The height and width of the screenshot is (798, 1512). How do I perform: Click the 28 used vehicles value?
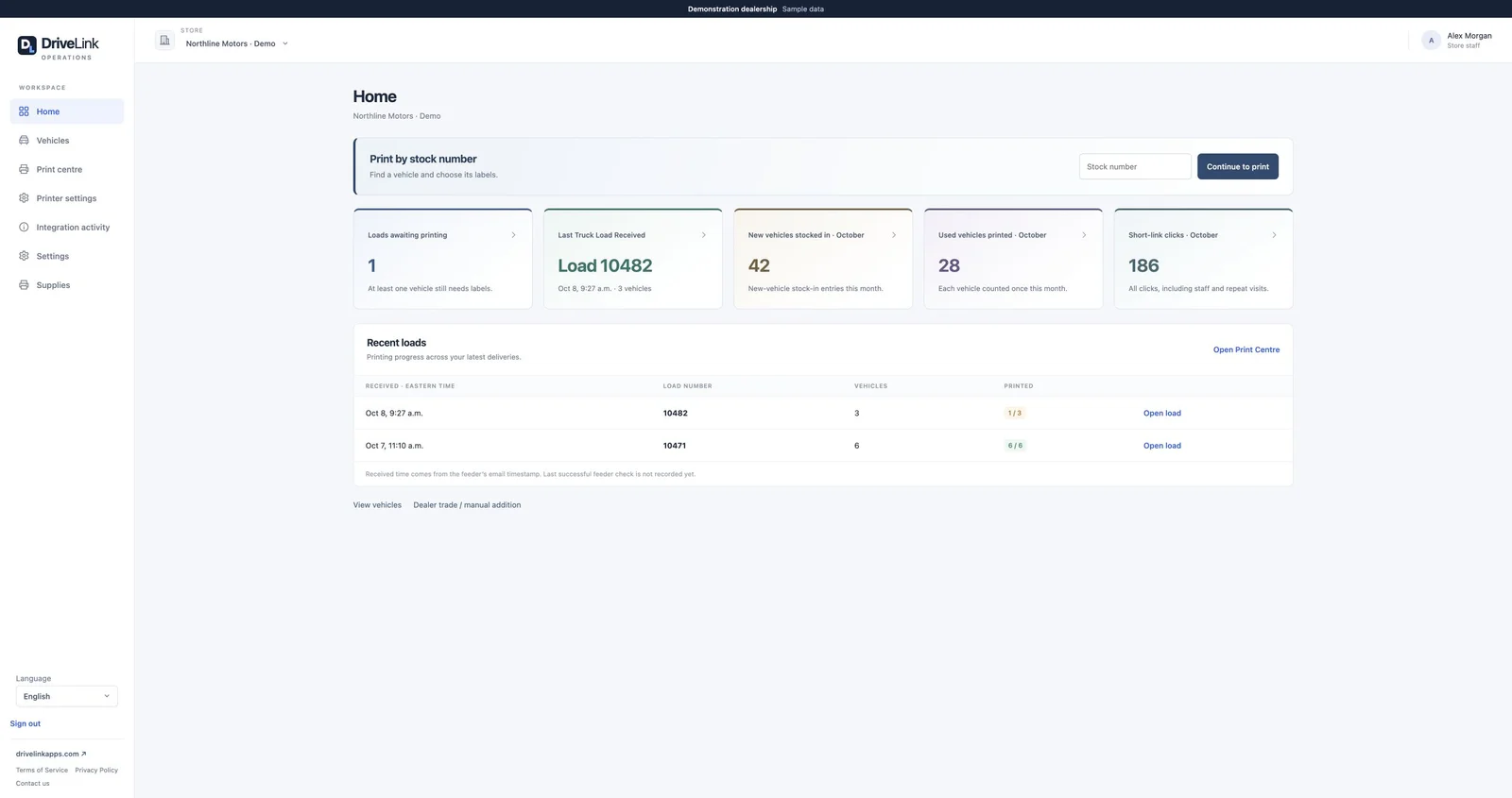949,265
